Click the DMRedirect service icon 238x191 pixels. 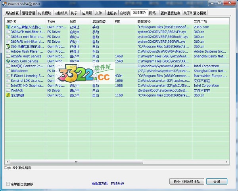click(x=8, y=71)
